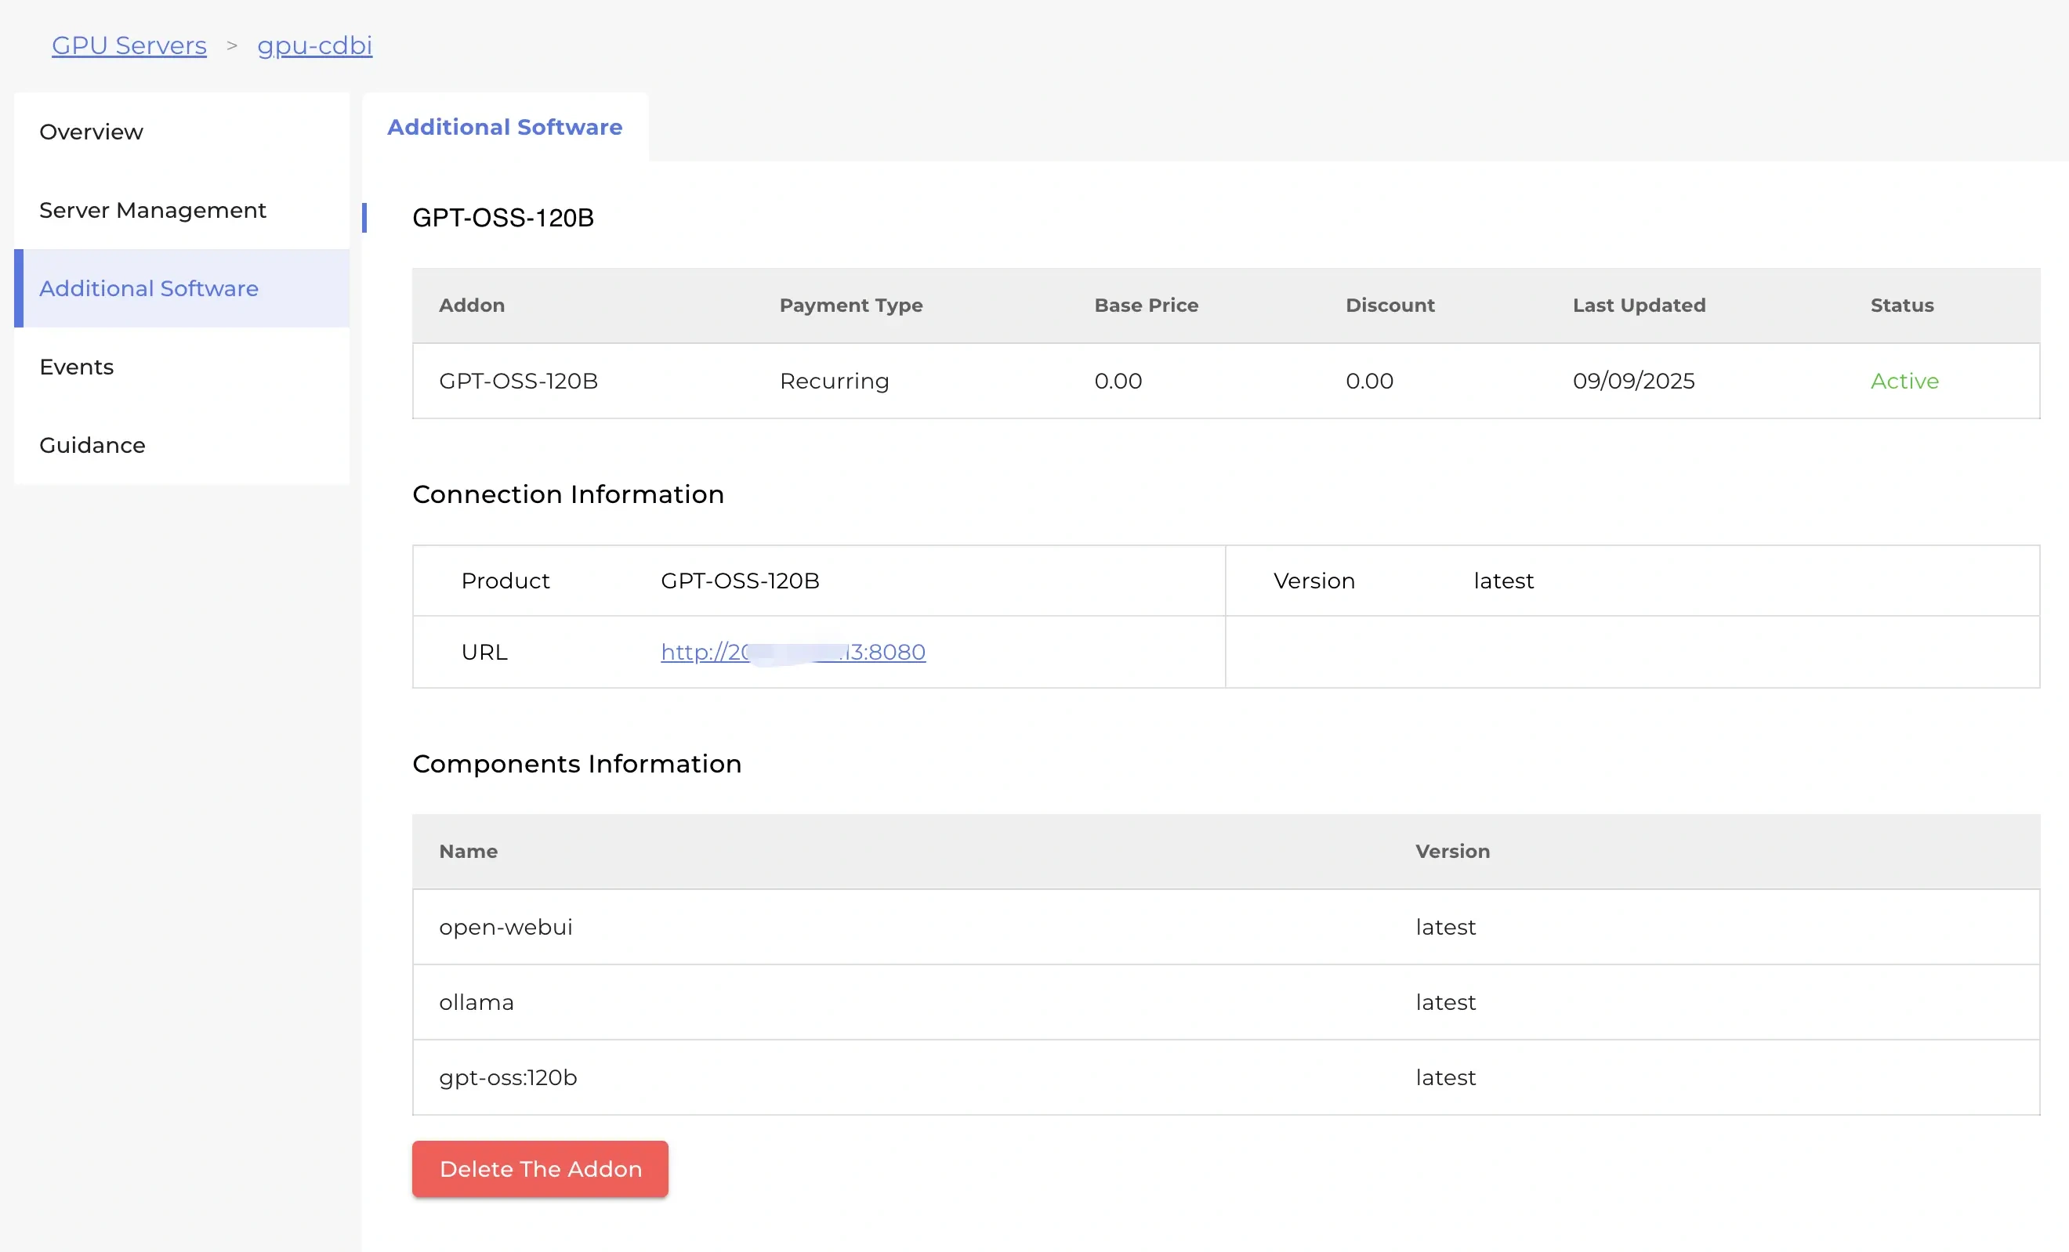Open the gpu-cdbi breadcrumb link
This screenshot has width=2069, height=1252.
315,45
